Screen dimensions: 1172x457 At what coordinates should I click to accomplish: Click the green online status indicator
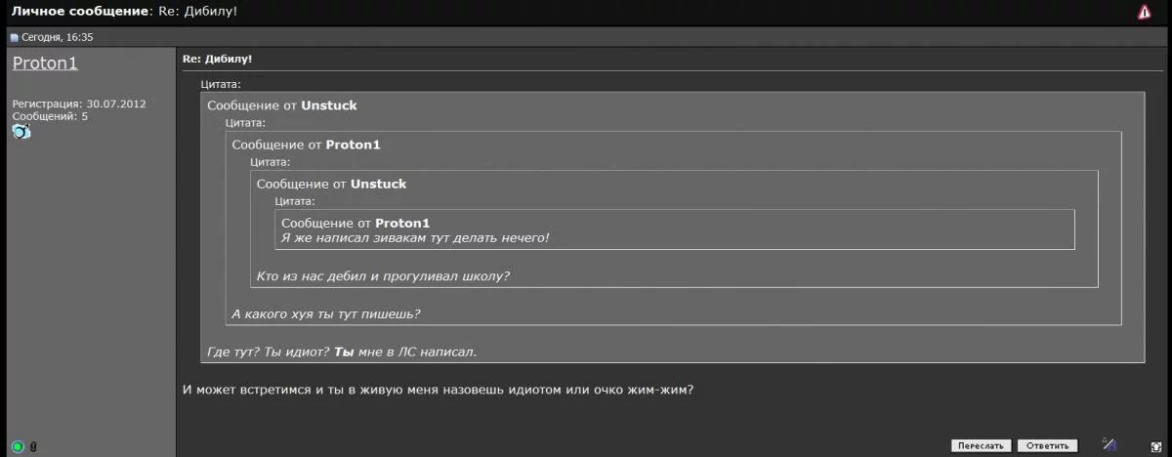click(x=18, y=446)
